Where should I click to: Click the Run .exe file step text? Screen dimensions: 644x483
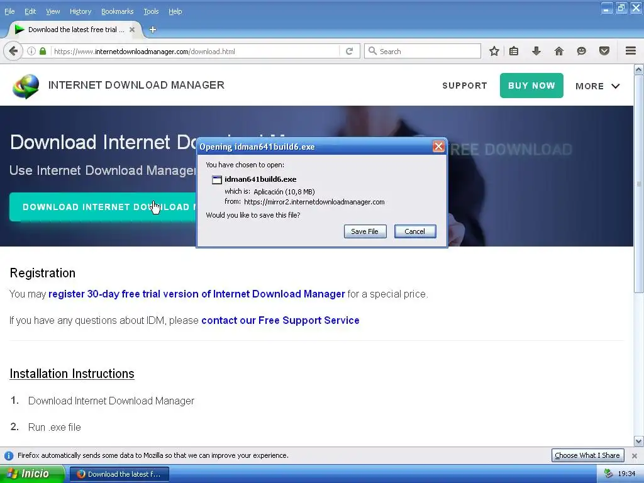click(55, 427)
